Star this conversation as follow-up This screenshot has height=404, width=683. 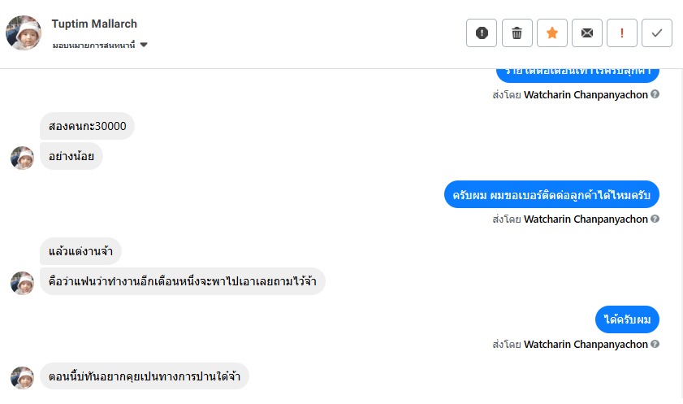551,33
